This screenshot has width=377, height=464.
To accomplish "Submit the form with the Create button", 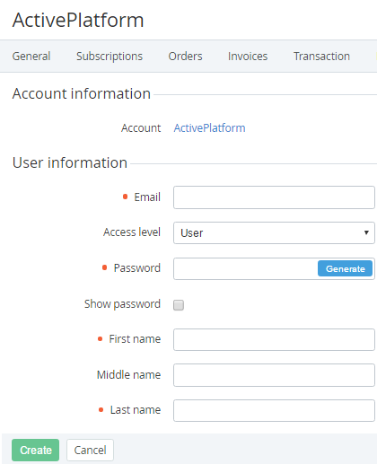I will click(x=36, y=450).
